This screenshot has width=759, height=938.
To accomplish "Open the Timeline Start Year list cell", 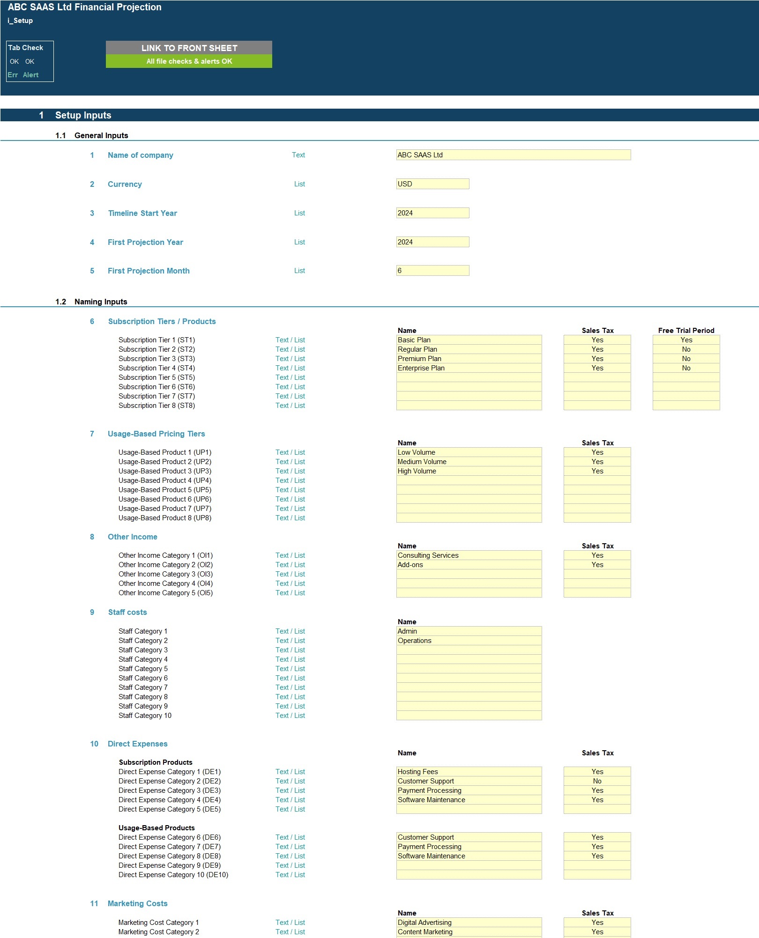I will [432, 213].
